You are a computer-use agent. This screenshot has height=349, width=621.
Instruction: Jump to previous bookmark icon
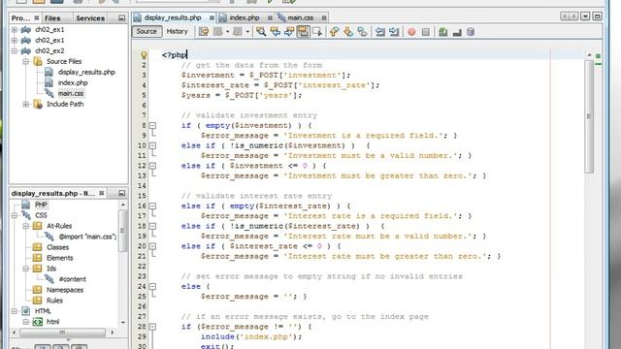[x=334, y=32]
